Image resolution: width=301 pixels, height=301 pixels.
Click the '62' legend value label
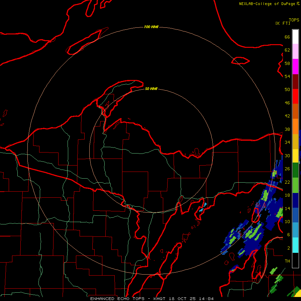click(x=287, y=50)
